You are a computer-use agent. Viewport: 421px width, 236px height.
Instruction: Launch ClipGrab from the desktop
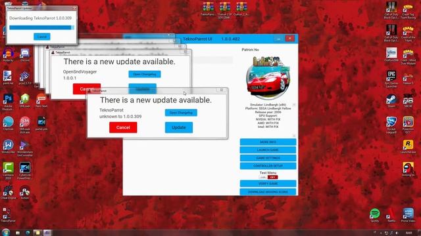[x=8, y=123]
